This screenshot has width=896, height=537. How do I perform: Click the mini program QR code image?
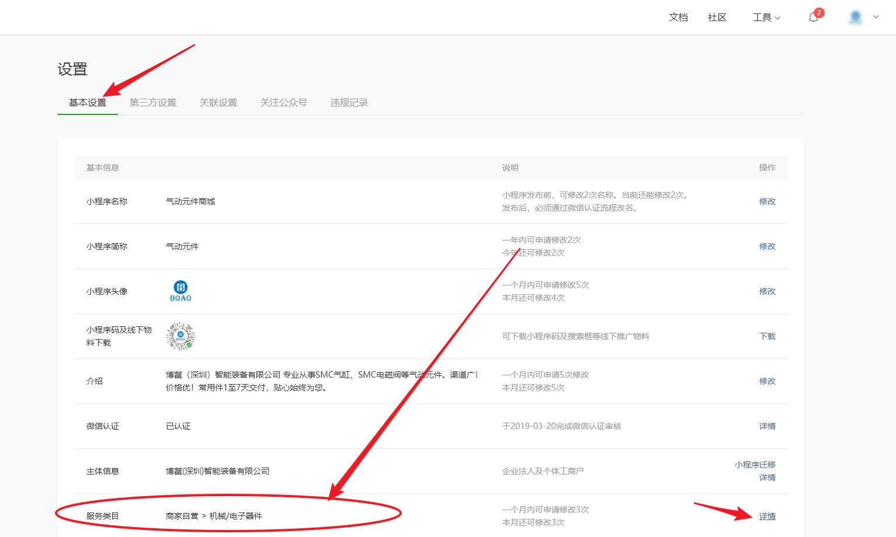180,336
